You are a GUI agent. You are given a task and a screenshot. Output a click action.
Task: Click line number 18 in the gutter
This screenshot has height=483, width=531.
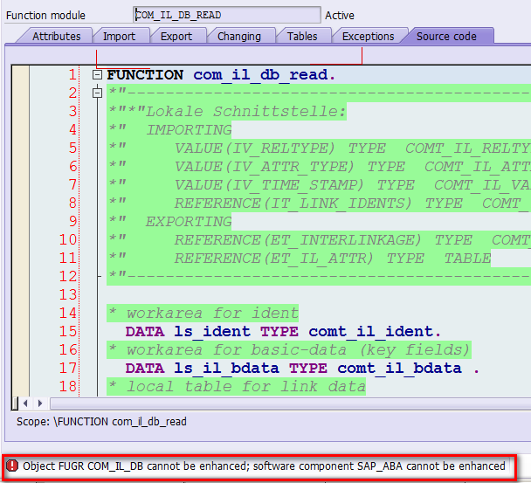(x=68, y=386)
